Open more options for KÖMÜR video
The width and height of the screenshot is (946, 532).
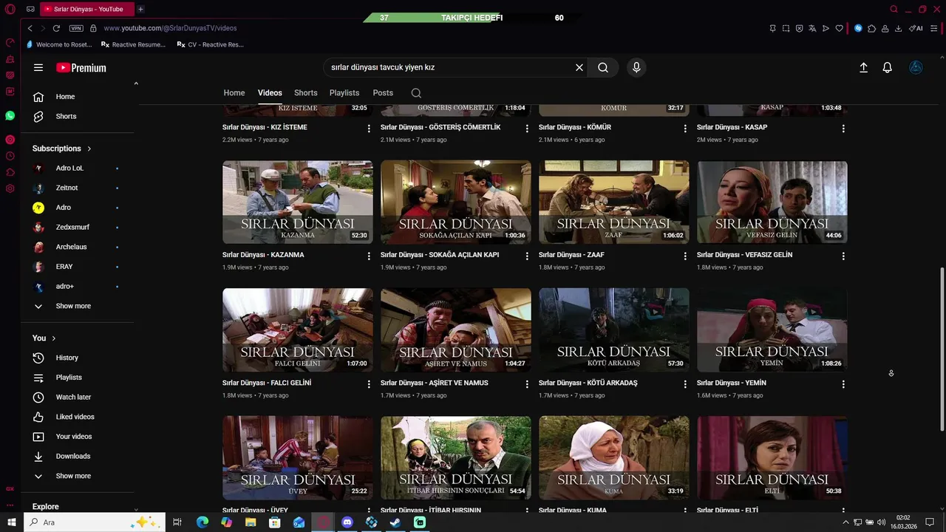[685, 129]
